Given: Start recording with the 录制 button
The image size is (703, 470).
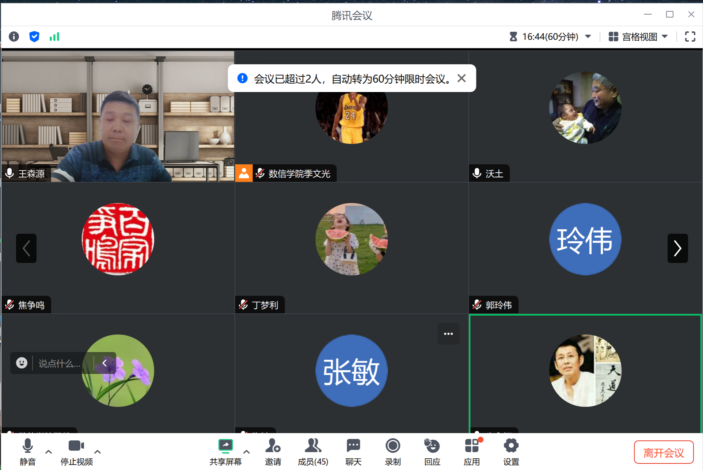Looking at the screenshot, I should 393,452.
